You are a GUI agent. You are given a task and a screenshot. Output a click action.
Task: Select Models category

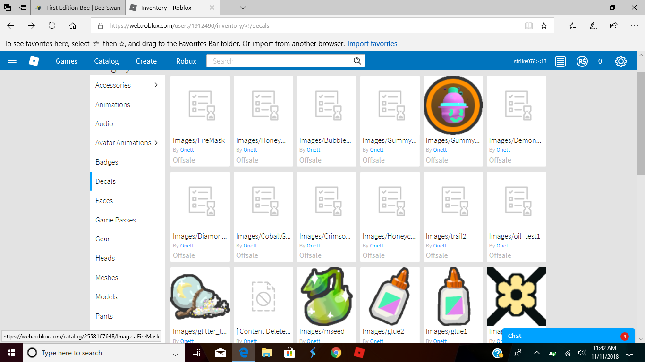click(106, 296)
